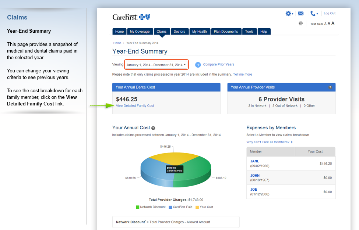Image resolution: width=359 pixels, height=230 pixels.
Task: Open the Help tab
Action: coord(264,32)
